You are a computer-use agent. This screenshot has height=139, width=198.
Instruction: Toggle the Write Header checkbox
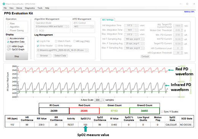click(x=38, y=46)
